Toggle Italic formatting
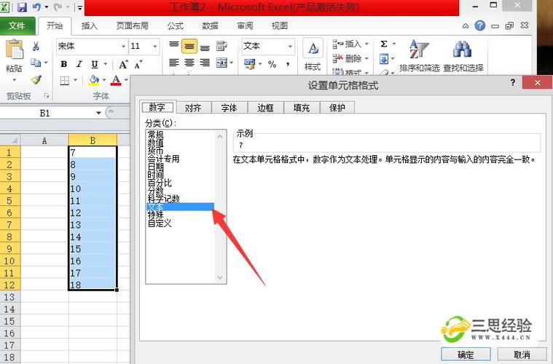Screen dimensions: 553x364 click(79, 64)
